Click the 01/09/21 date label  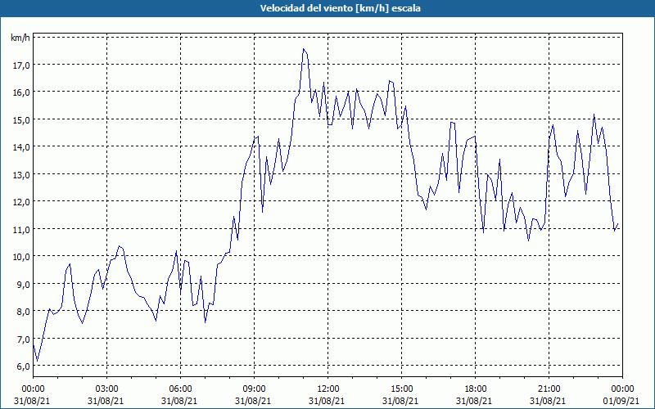coord(622,401)
